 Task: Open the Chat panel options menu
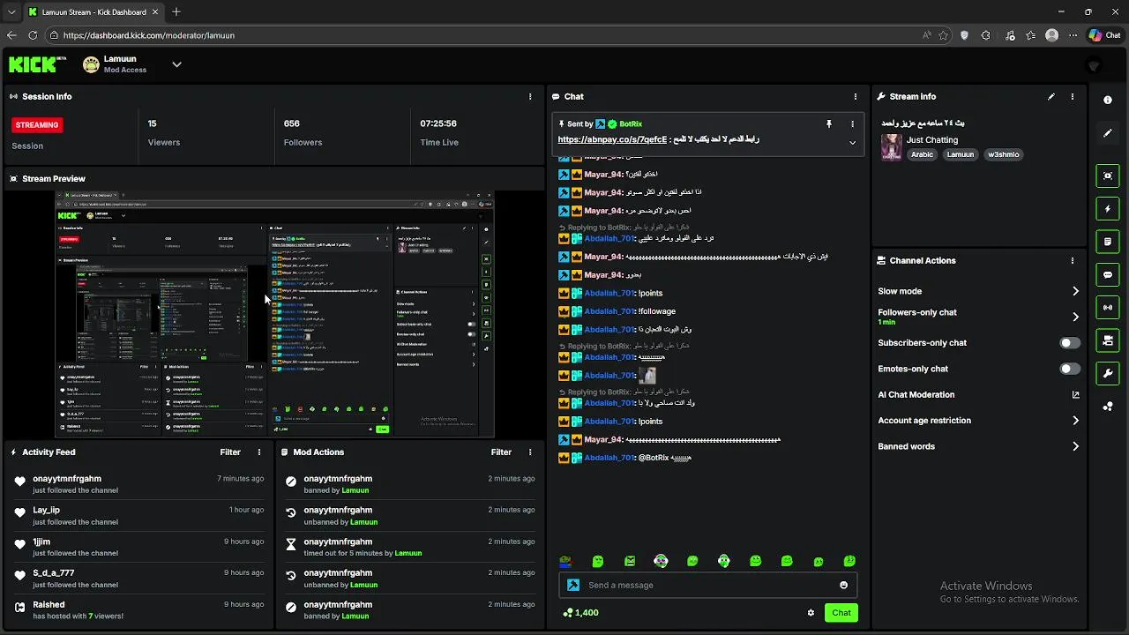[855, 96]
